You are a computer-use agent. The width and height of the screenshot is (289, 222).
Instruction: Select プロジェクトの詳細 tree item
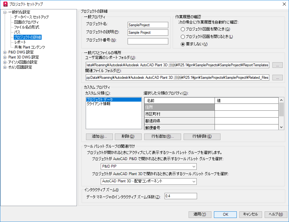[28, 37]
